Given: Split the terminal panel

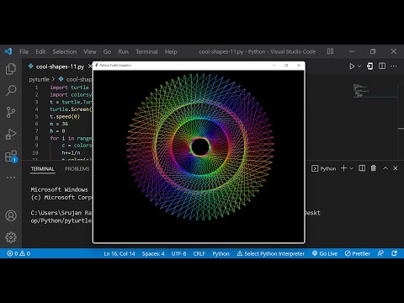Looking at the screenshot, I should click(362, 168).
